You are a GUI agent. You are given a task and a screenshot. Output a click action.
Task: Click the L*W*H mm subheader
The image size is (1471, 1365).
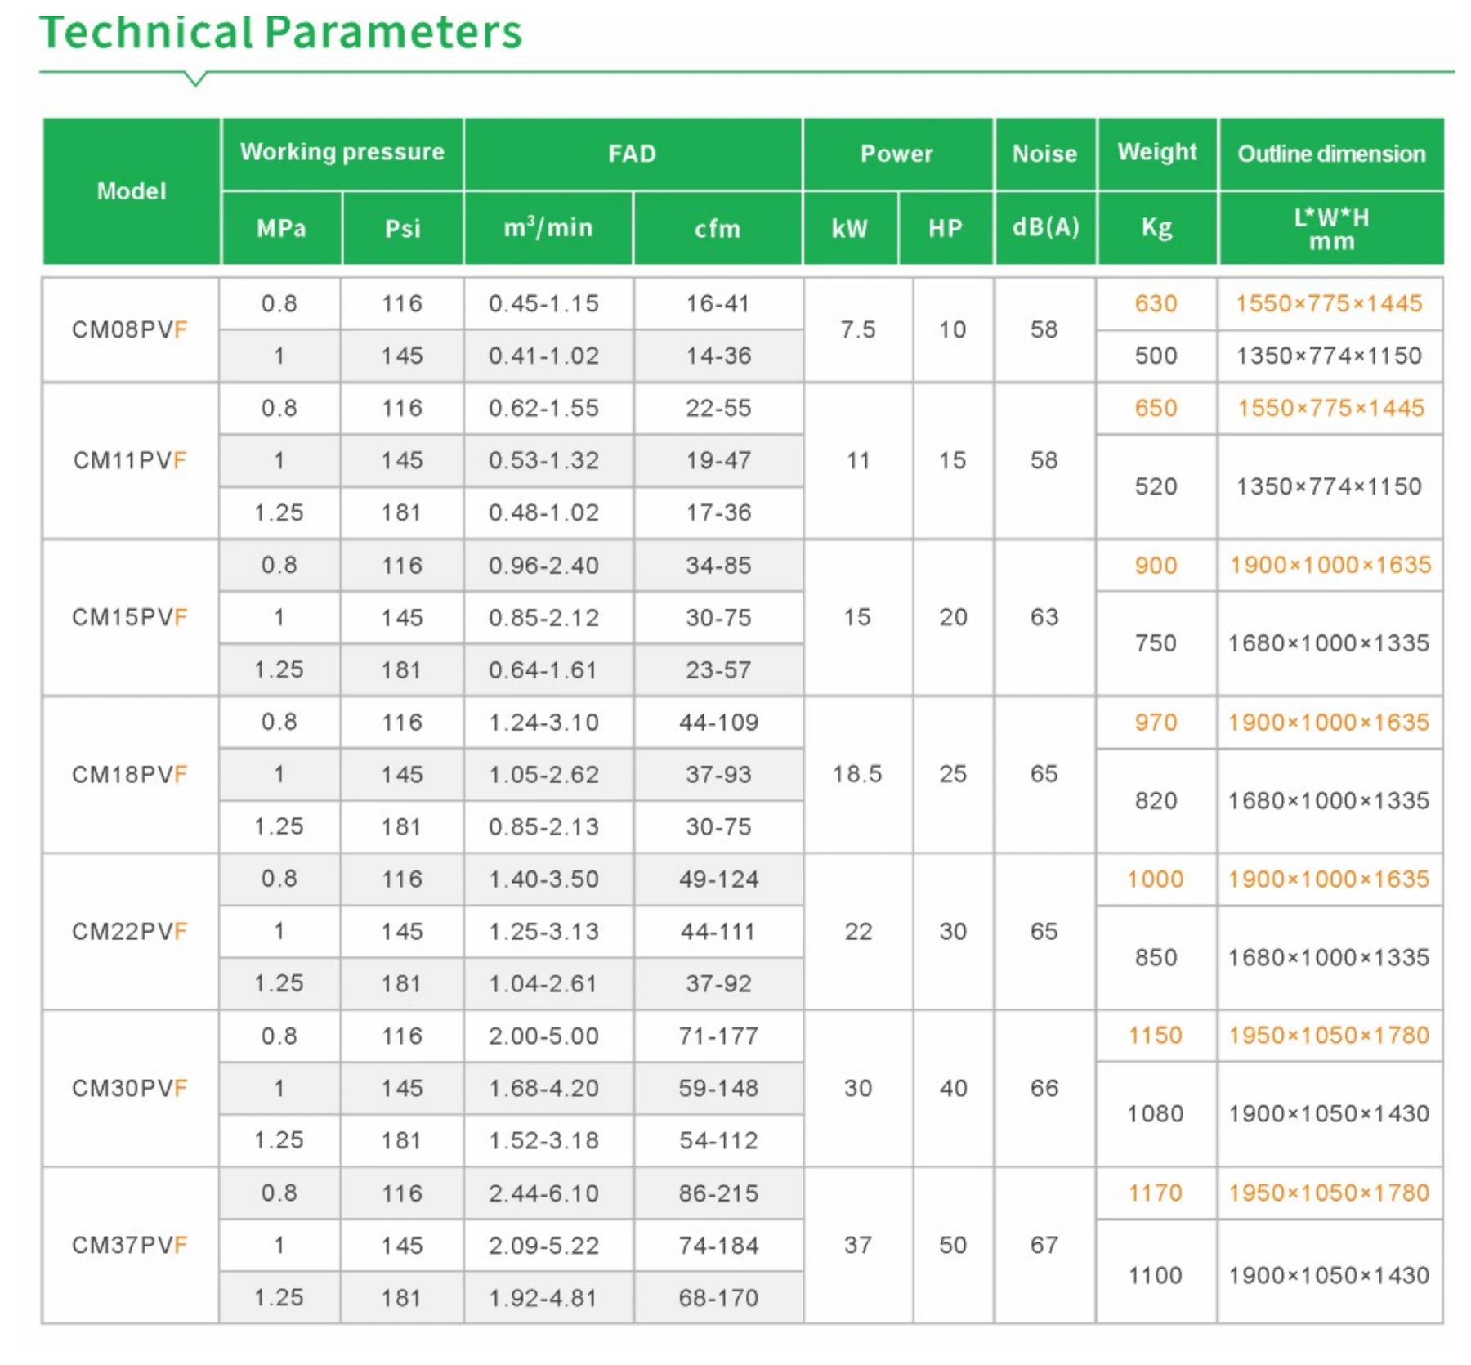click(x=1331, y=229)
